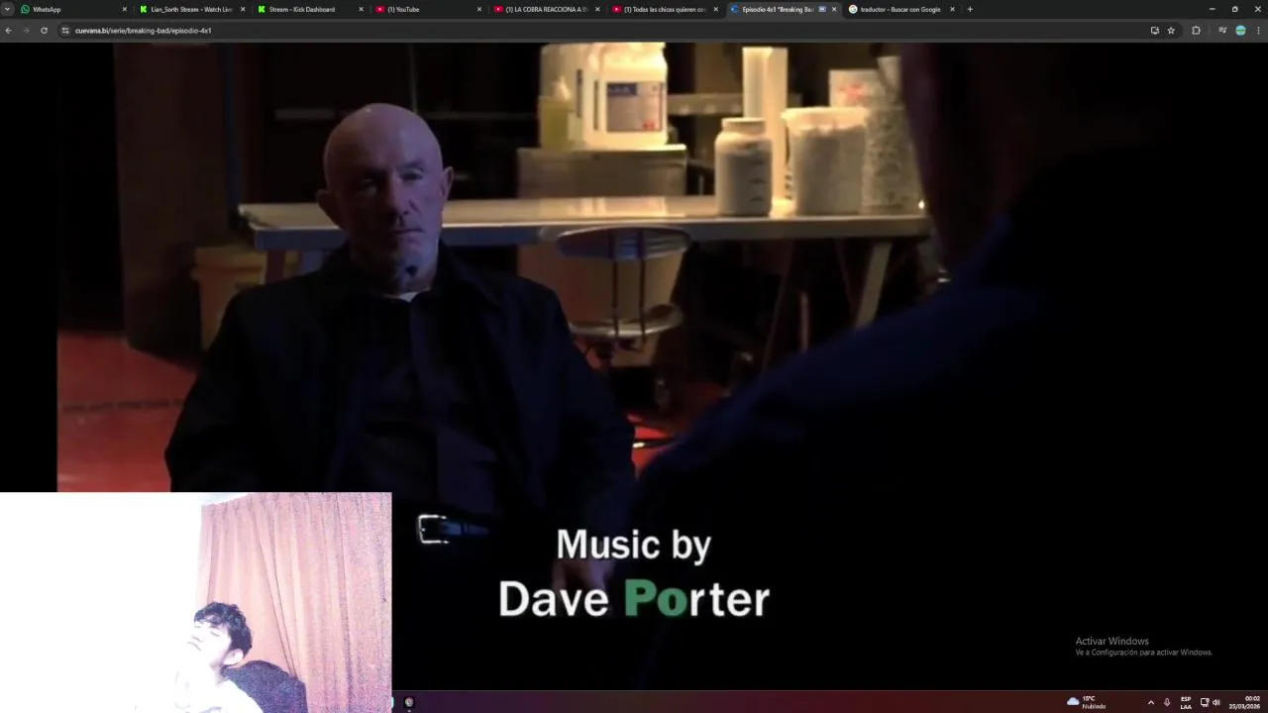Bookmark this page with the star icon
1268x713 pixels.
tap(1171, 31)
